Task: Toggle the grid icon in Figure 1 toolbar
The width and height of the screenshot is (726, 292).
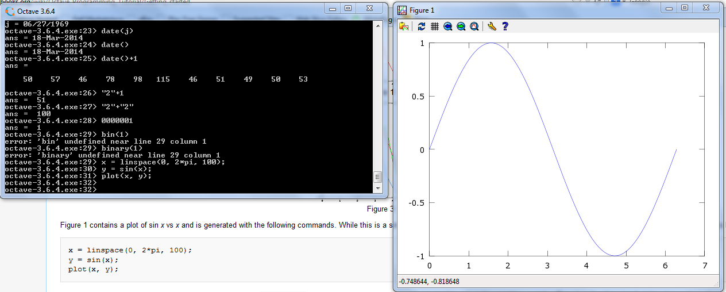Action: coord(435,26)
